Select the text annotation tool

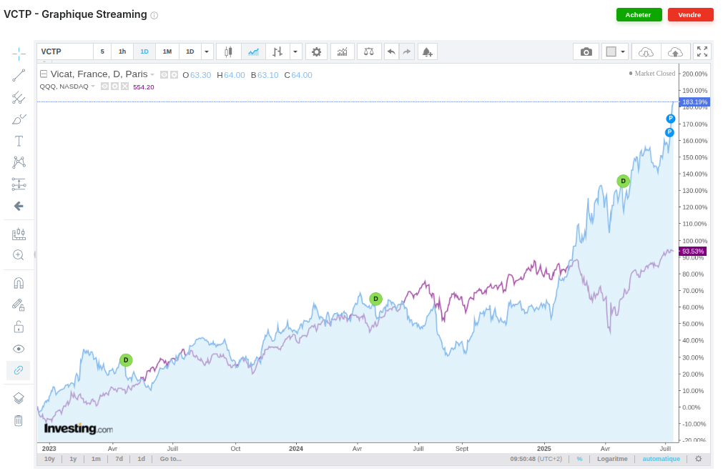tap(19, 141)
